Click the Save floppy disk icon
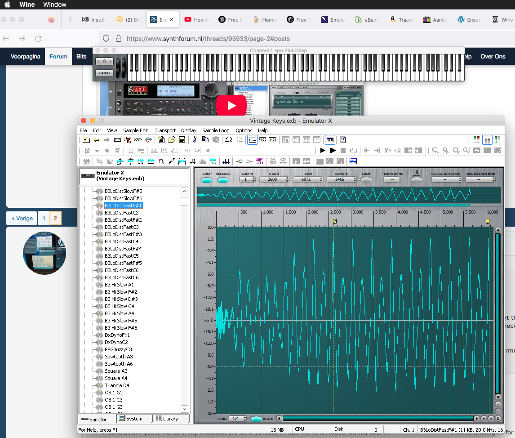The height and width of the screenshot is (438, 515). (182, 140)
